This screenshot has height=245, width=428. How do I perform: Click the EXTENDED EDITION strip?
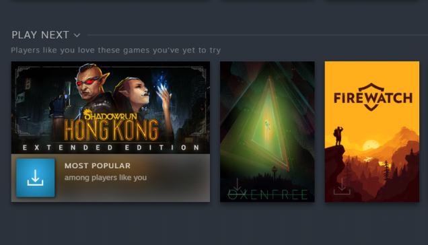[110, 148]
